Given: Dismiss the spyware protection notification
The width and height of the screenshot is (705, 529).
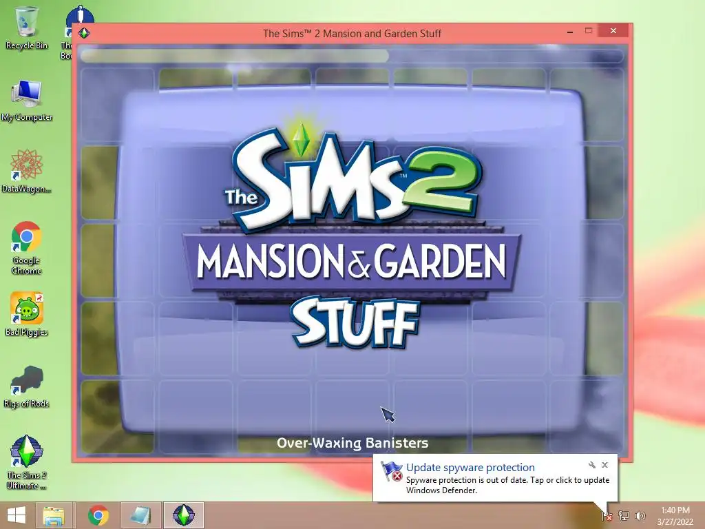Looking at the screenshot, I should [604, 465].
